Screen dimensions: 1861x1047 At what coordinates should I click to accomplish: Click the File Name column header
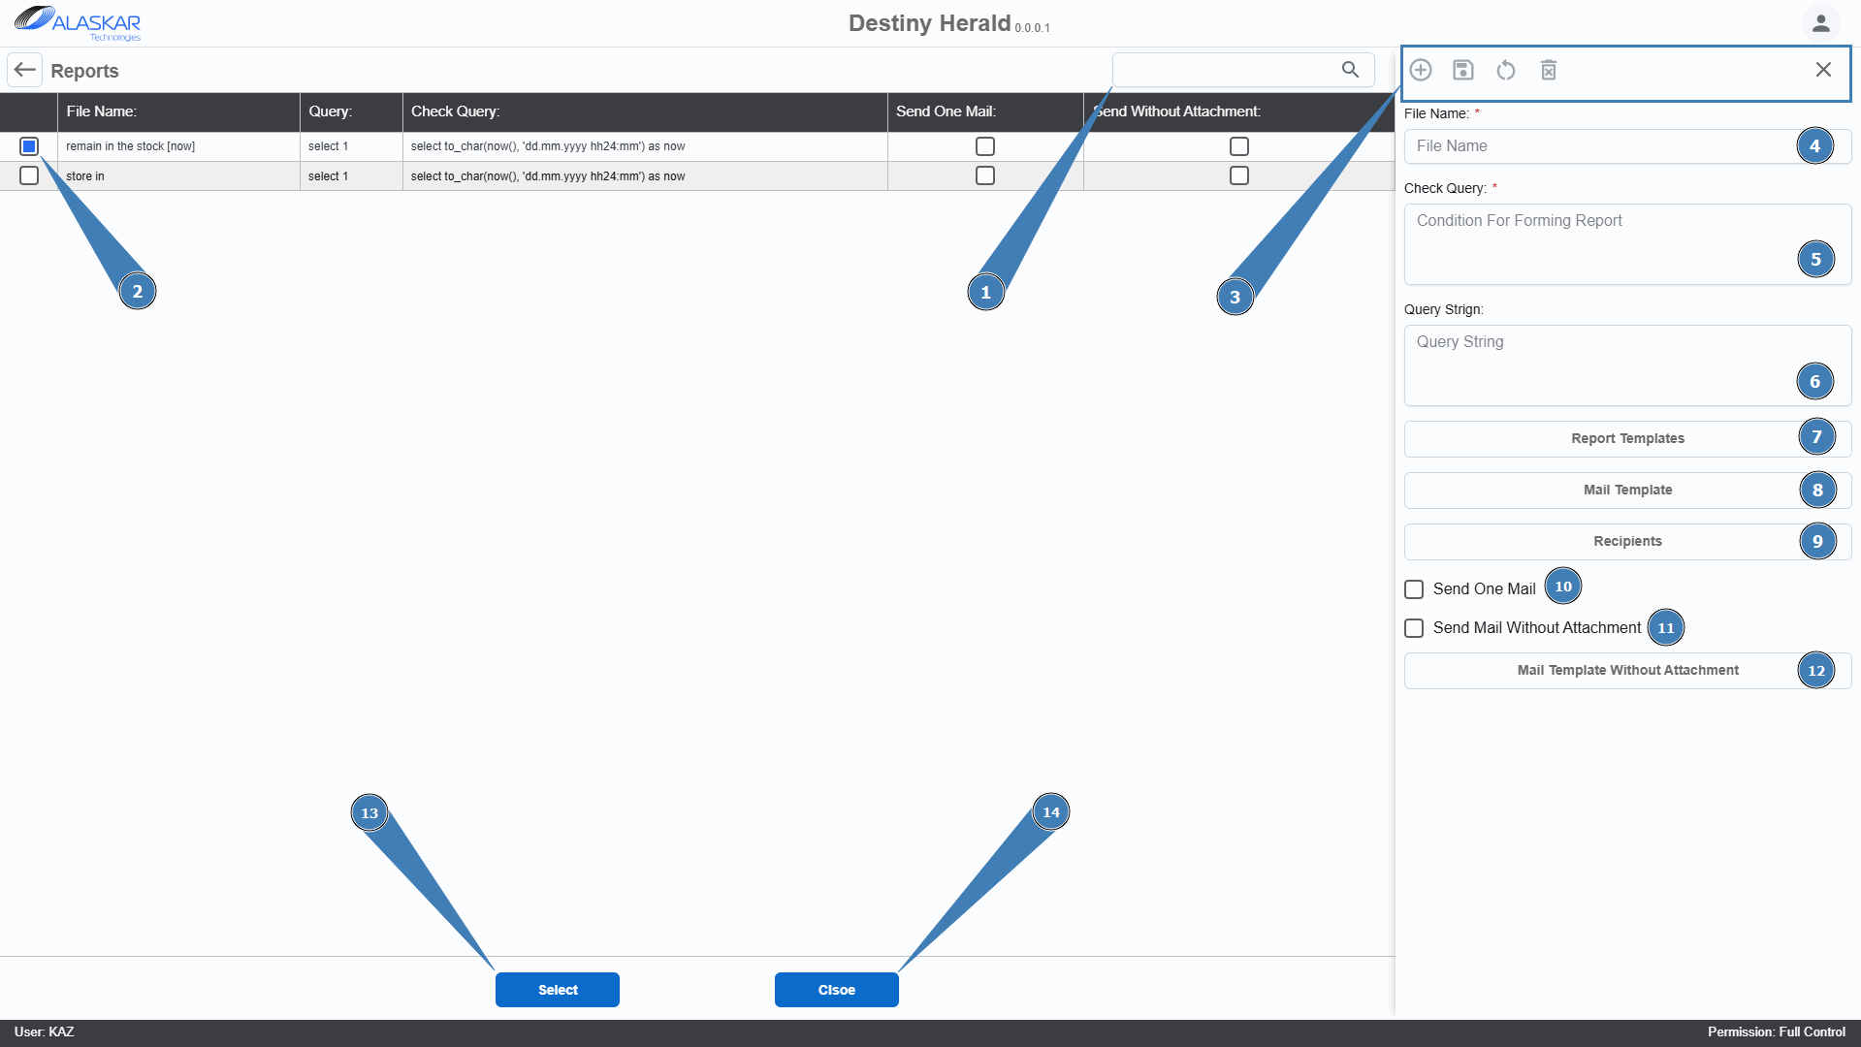point(179,111)
